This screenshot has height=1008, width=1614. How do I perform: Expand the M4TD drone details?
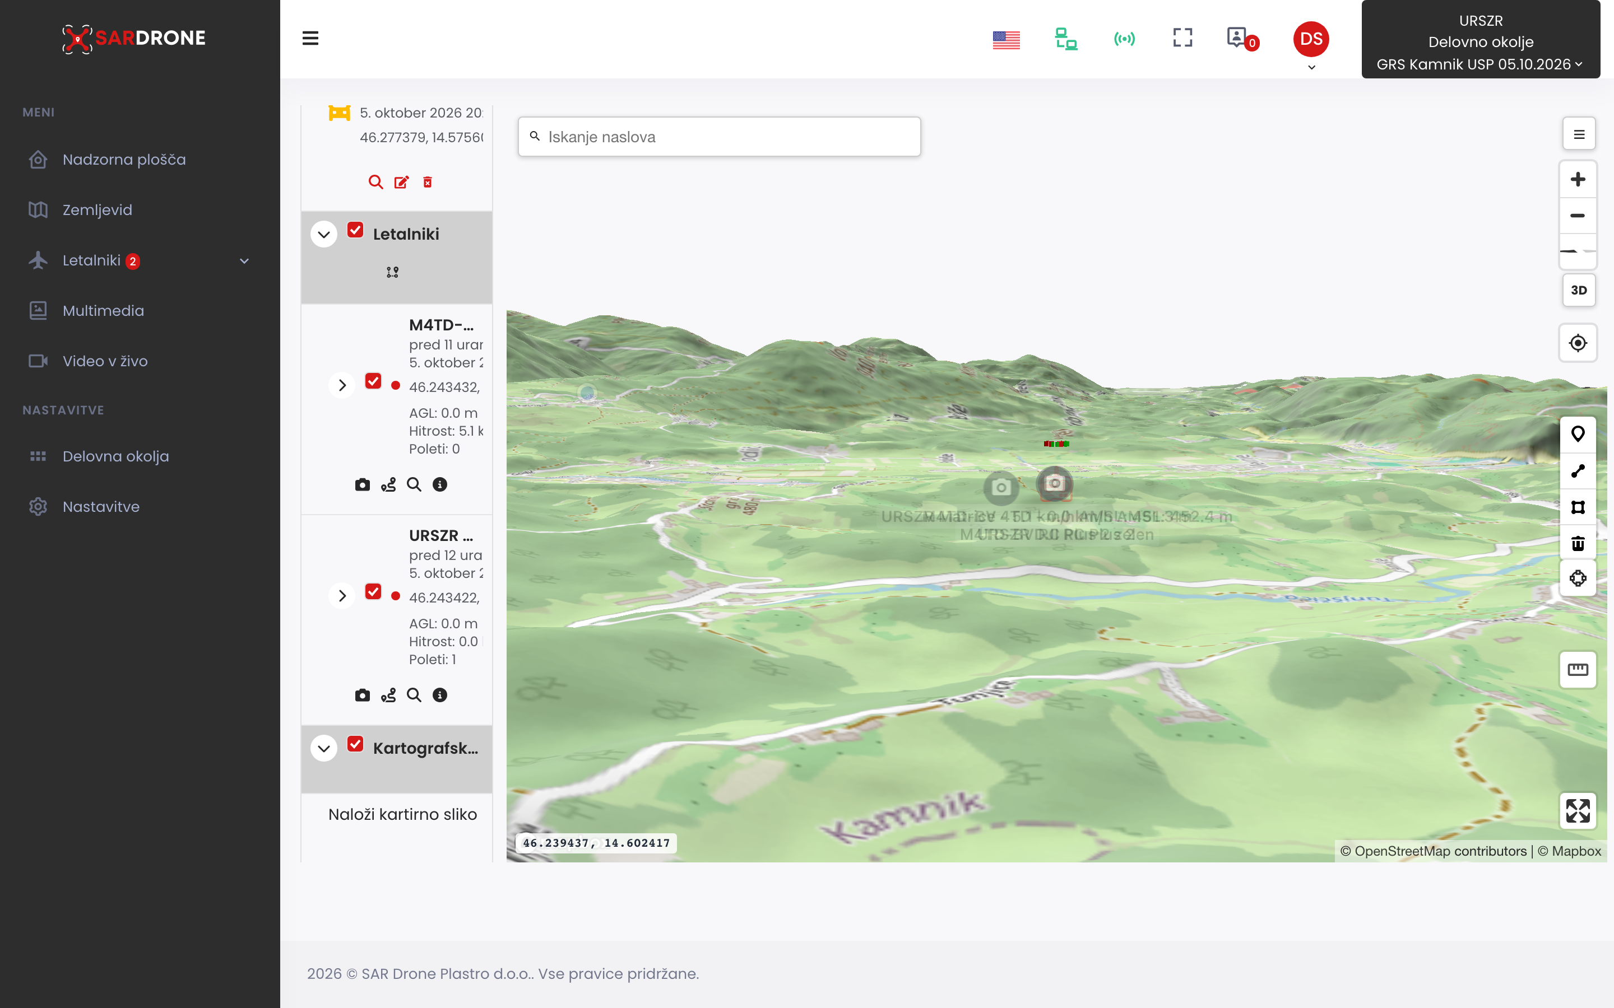[342, 385]
